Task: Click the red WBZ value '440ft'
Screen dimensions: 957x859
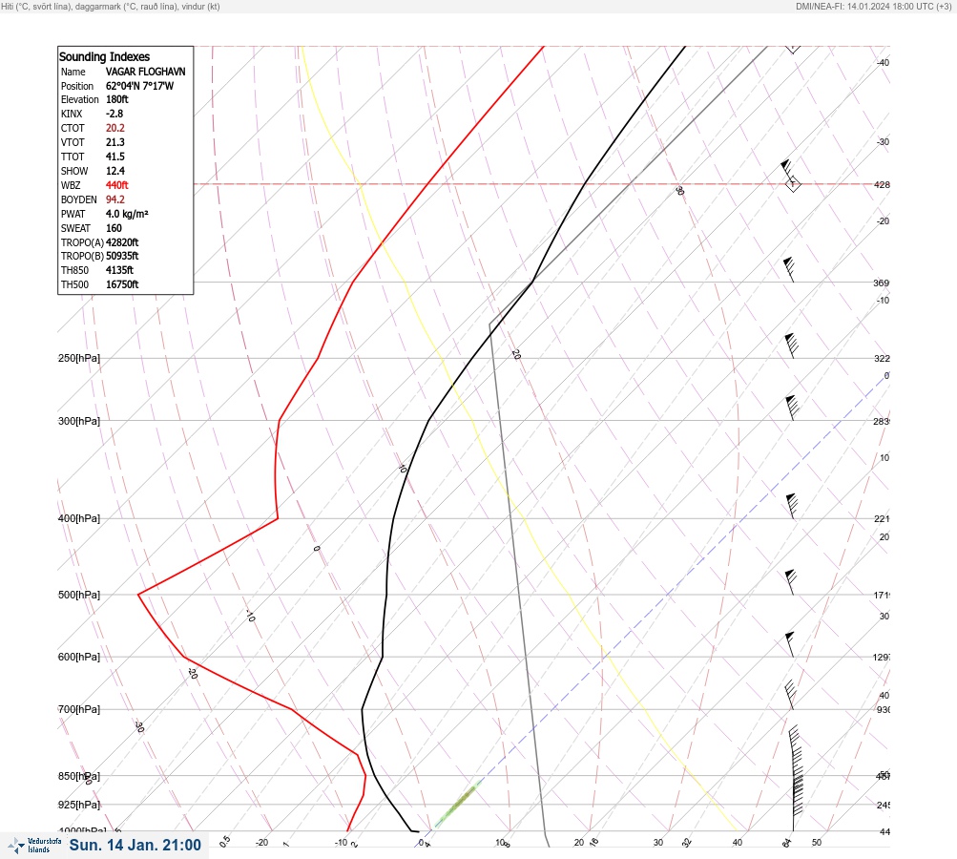Action: click(117, 185)
